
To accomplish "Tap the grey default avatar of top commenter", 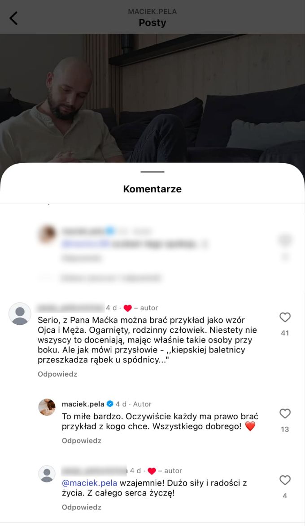I will click(20, 314).
